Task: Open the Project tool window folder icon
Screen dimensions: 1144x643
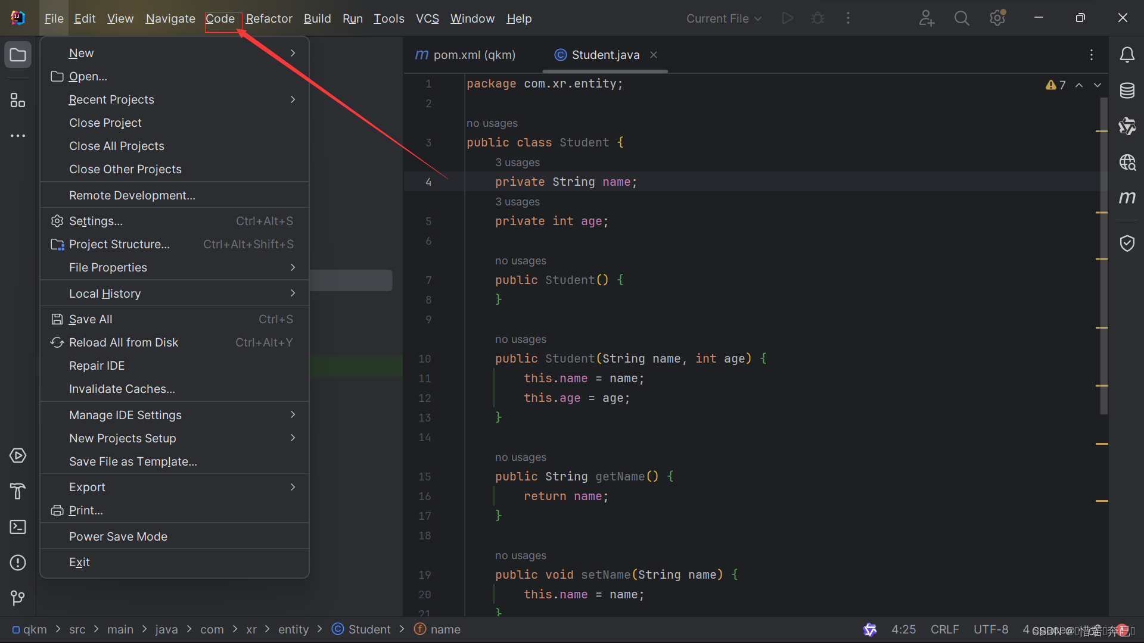Action: [x=18, y=55]
